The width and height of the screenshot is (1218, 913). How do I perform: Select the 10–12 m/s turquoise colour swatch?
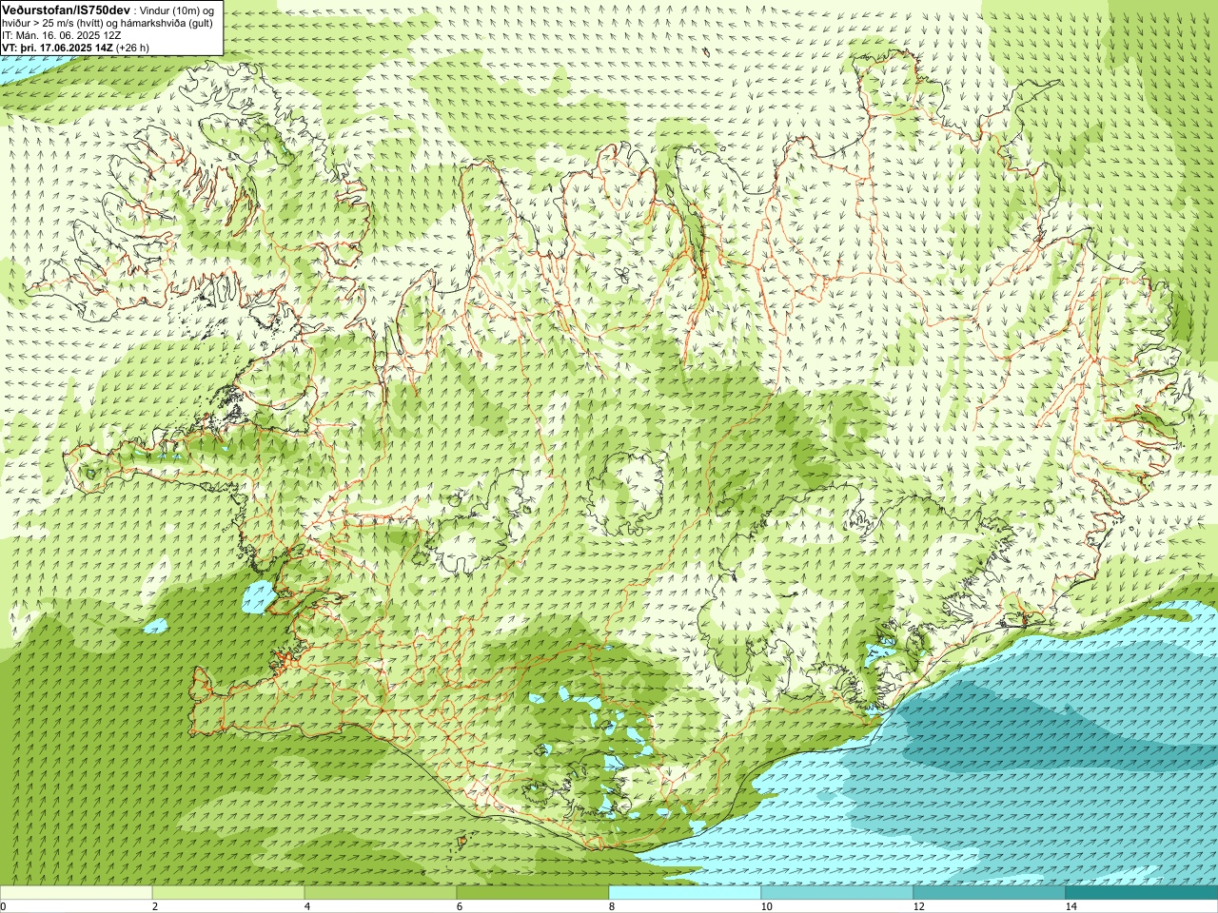[837, 893]
